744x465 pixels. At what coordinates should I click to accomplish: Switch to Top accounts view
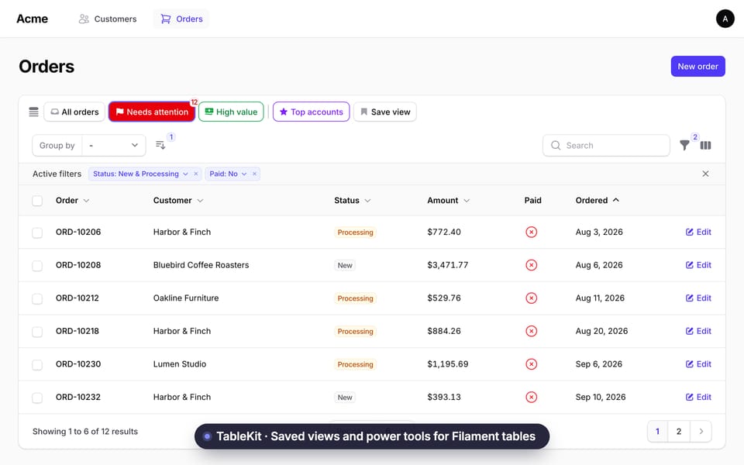[312, 112]
